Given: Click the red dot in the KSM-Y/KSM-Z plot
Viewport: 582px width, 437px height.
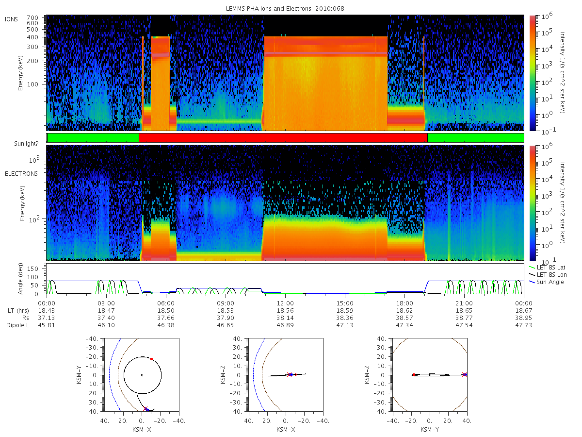Looking at the screenshot, I should [x=414, y=375].
